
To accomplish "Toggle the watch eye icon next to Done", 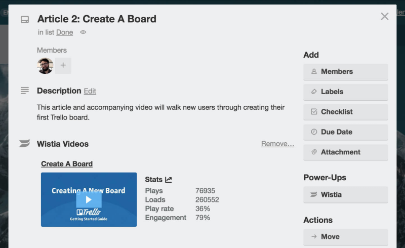I will point(83,32).
